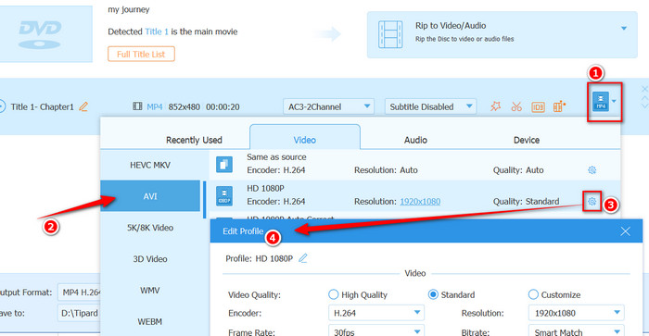
Task: Edit the HD 1080P profile name pencil
Action: (303, 258)
